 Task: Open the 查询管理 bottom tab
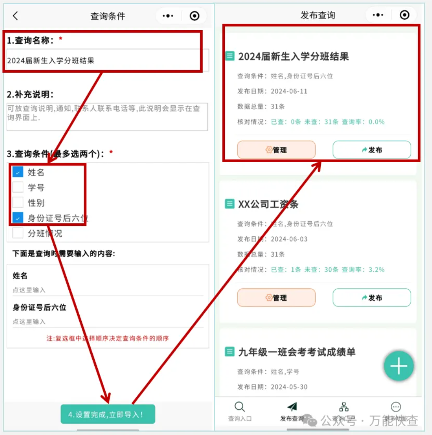(344, 411)
